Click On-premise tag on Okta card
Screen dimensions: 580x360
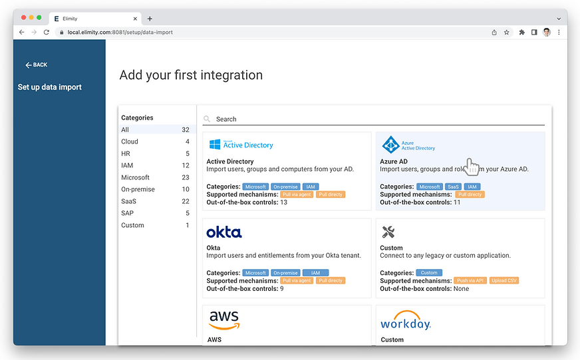click(285, 273)
